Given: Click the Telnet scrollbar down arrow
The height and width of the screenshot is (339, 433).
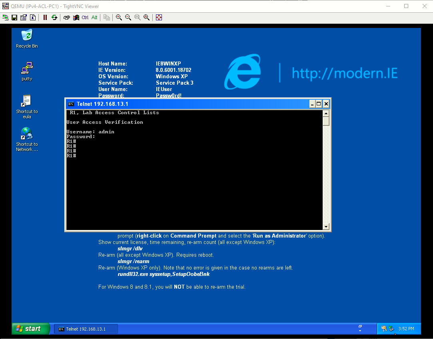Looking at the screenshot, I should 326,226.
